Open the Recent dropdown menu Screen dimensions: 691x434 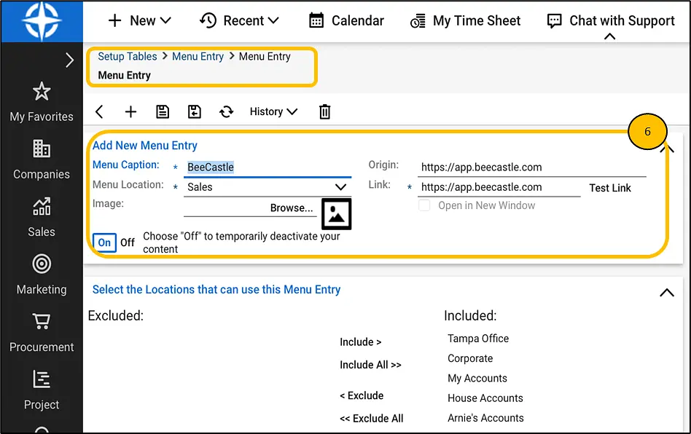click(x=239, y=20)
